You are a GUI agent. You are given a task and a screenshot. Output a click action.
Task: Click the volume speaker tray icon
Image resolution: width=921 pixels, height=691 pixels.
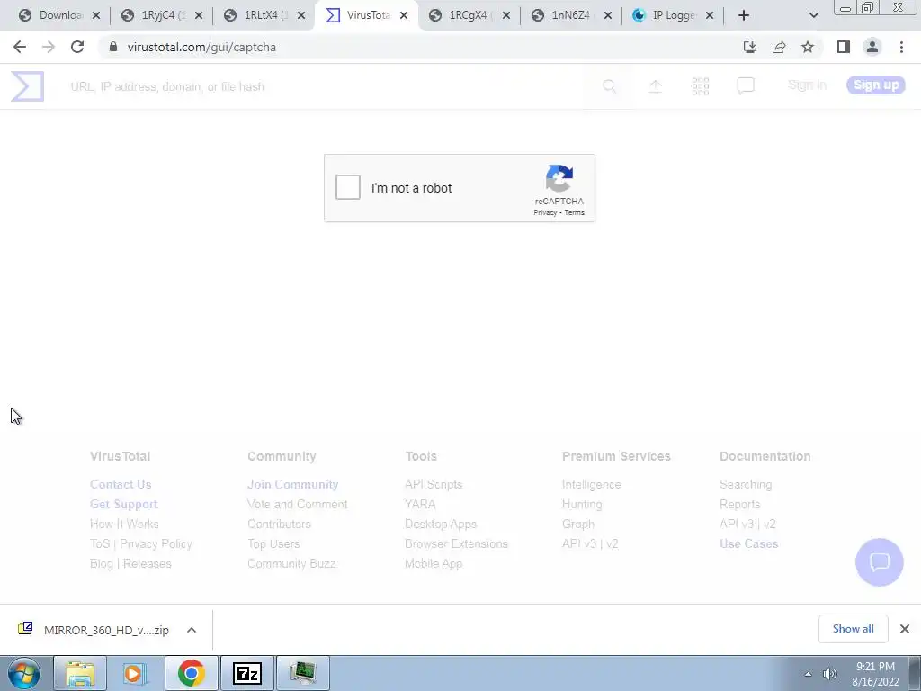pyautogui.click(x=829, y=674)
